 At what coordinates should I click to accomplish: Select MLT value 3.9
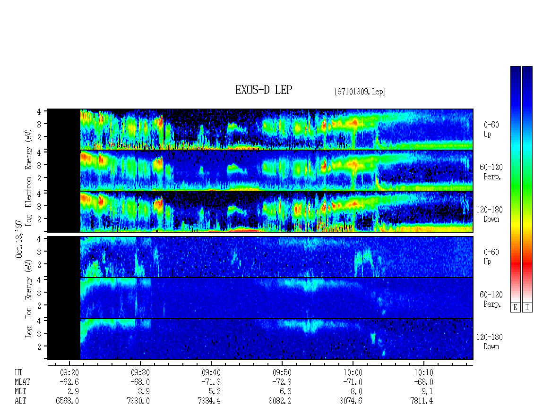144,392
